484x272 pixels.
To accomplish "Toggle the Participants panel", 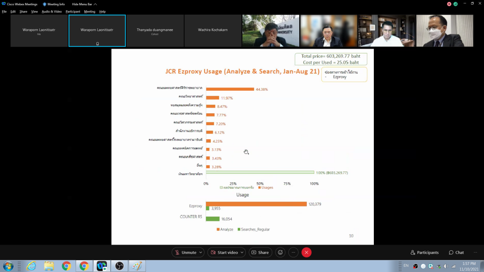I will click(x=424, y=253).
